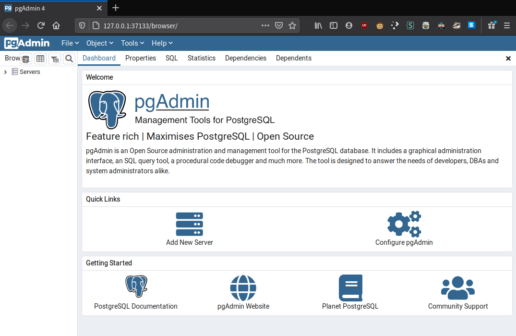
Task: Expand the Servers tree node
Action: [5, 72]
